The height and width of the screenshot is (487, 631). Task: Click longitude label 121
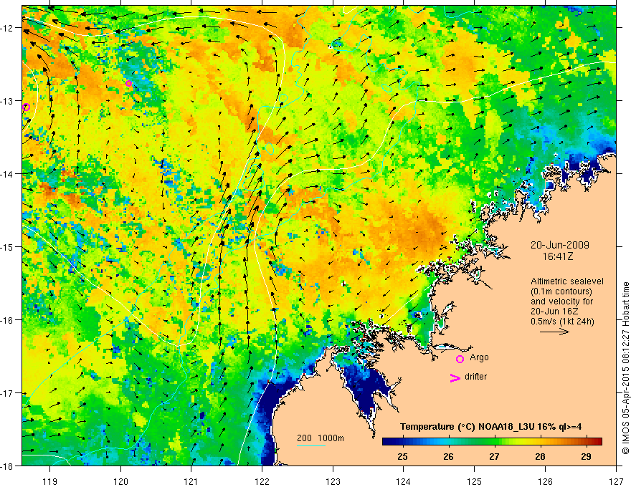(x=191, y=481)
